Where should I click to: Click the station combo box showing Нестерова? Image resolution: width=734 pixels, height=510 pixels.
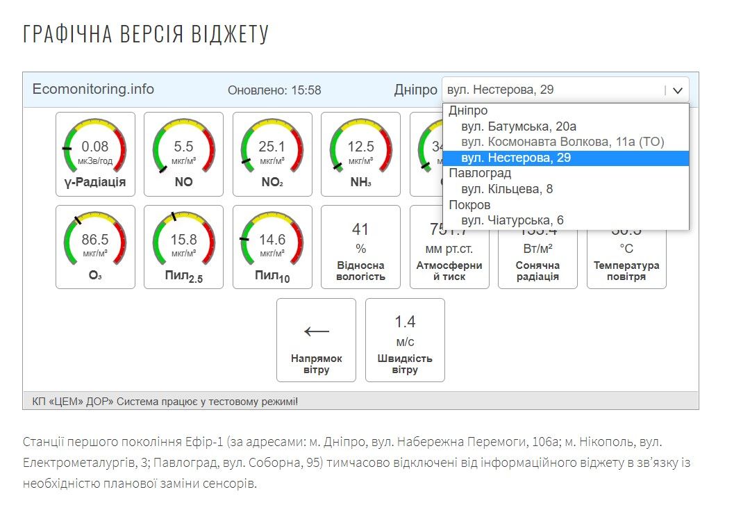point(552,90)
